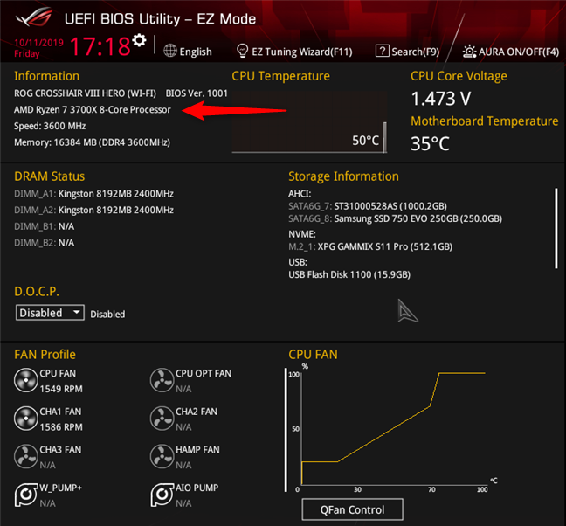This screenshot has width=566, height=526.
Task: Click DIMM_B1 N/A entry
Action: (44, 226)
